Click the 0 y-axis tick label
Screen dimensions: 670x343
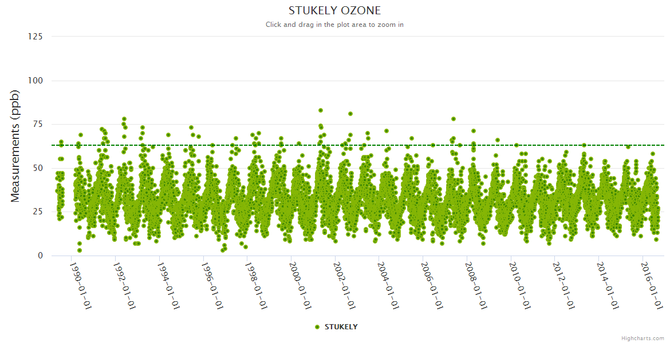(40, 256)
